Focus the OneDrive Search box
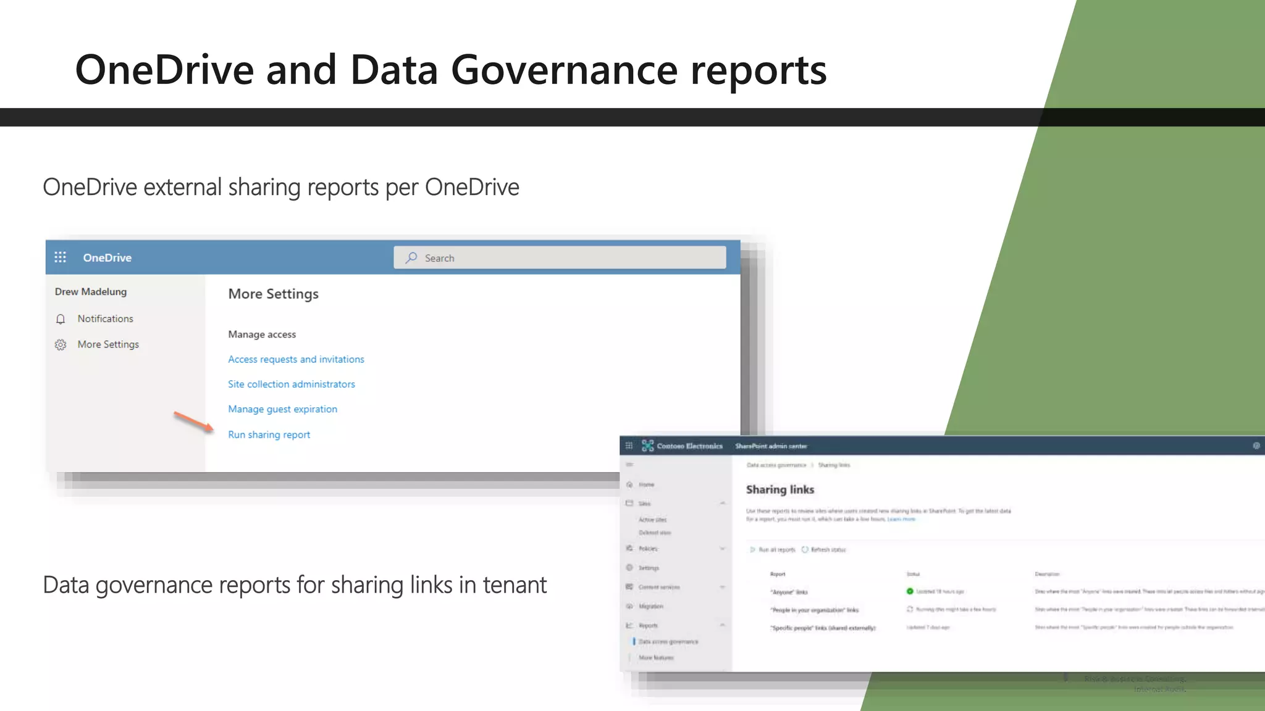1265x711 pixels. tap(560, 257)
